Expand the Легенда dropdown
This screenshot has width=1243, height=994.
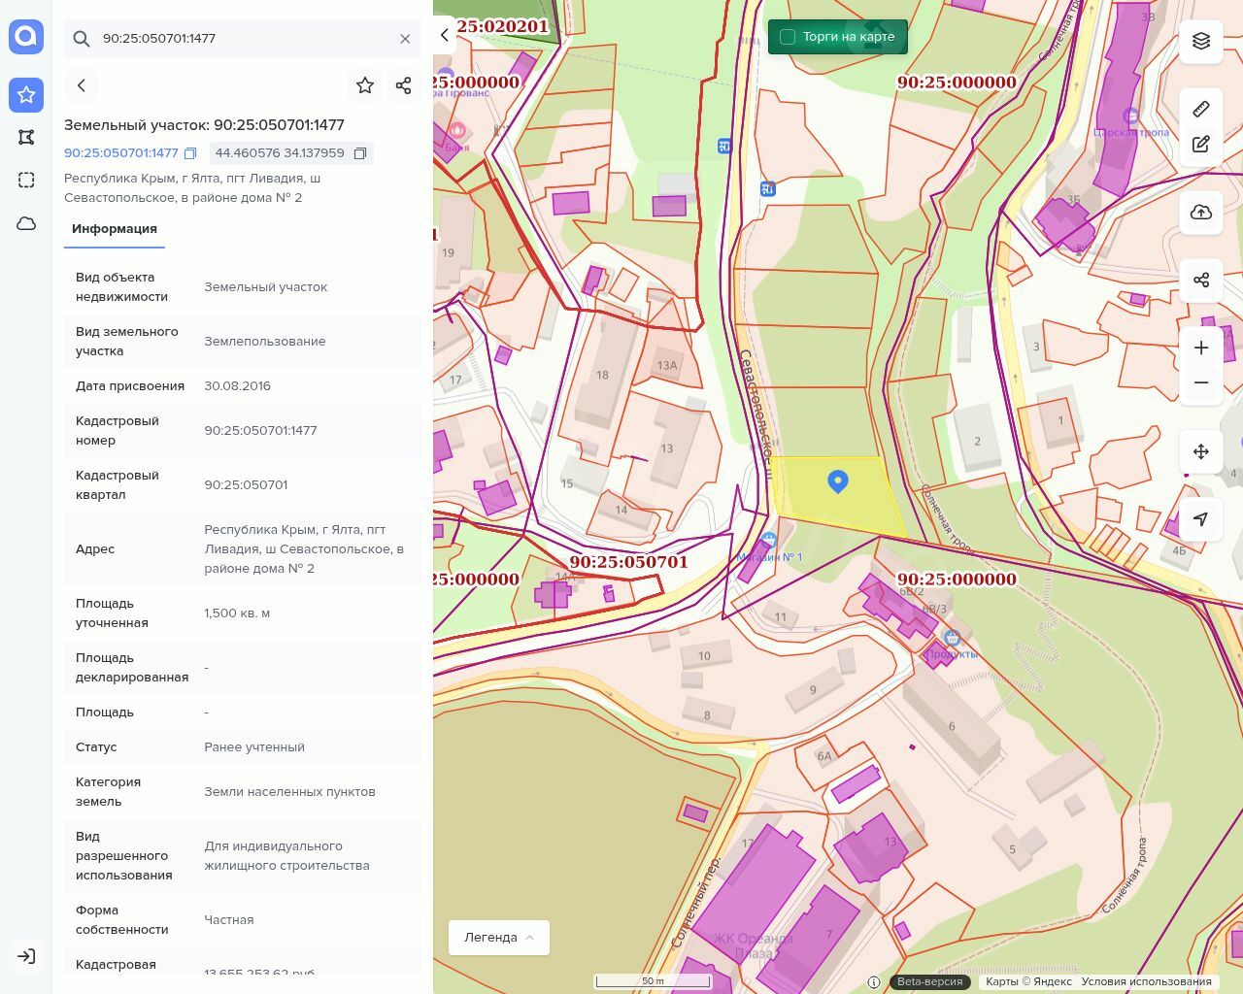tap(498, 938)
